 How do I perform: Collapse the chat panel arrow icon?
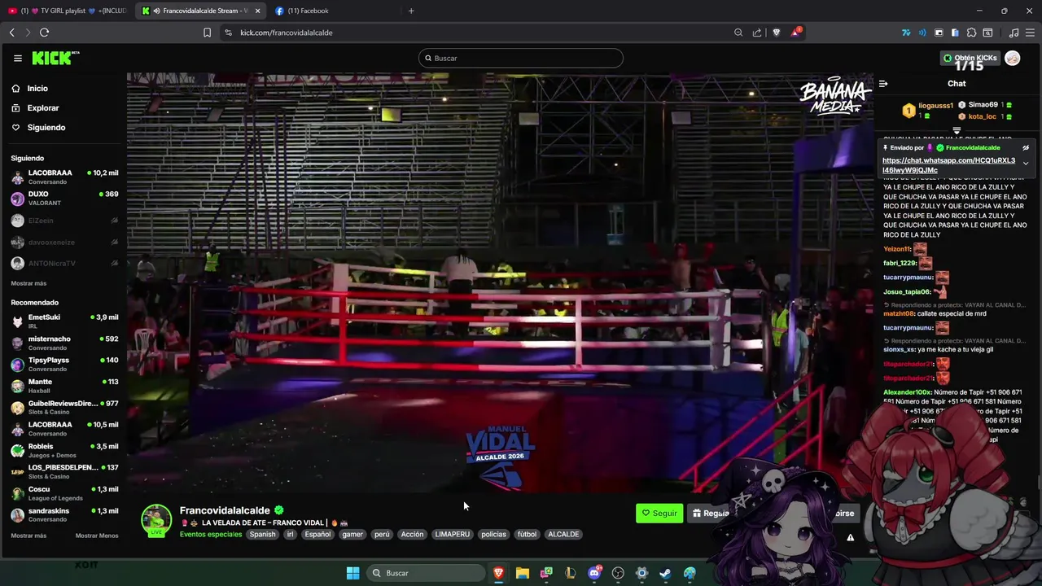point(883,83)
